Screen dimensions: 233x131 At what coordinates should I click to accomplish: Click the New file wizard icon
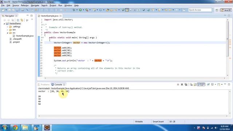[3, 10]
